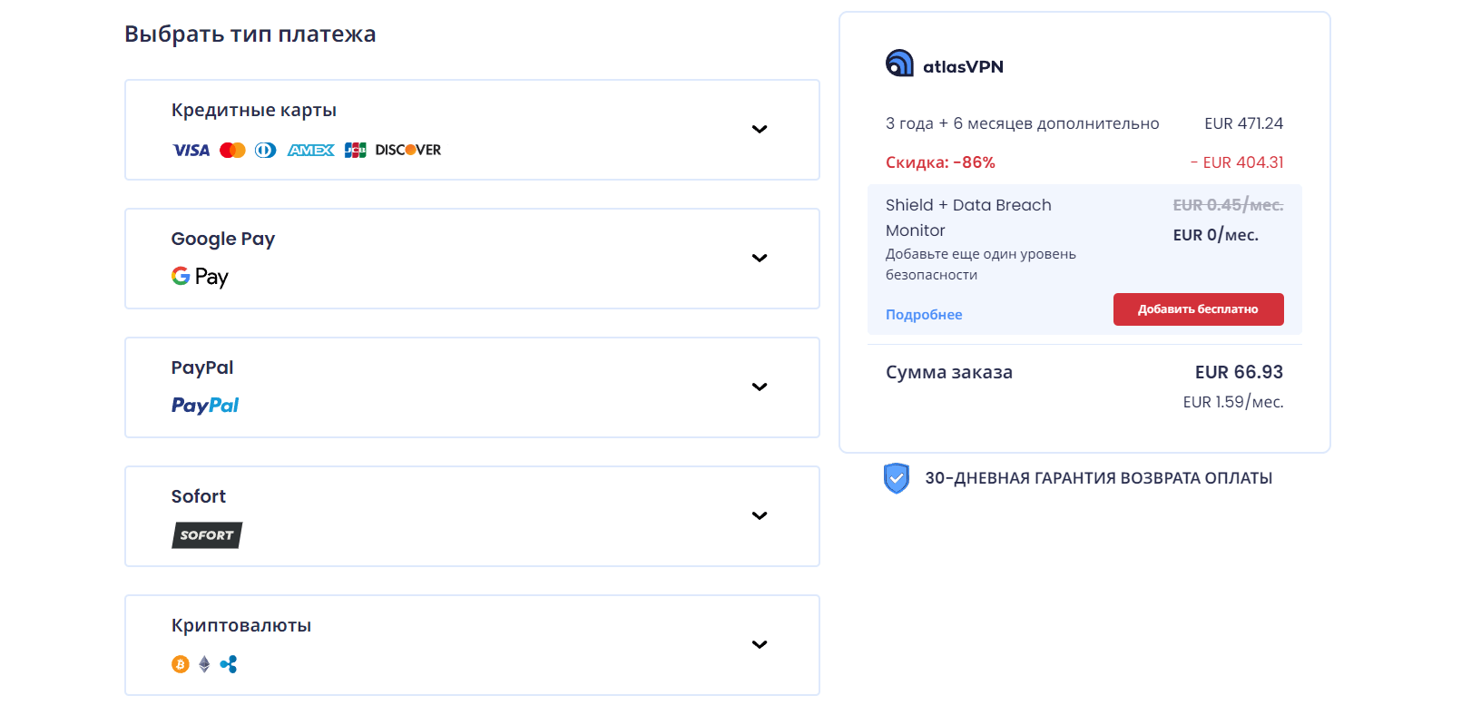The width and height of the screenshot is (1481, 715).
Task: Click the PayPal logo
Action: [205, 406]
